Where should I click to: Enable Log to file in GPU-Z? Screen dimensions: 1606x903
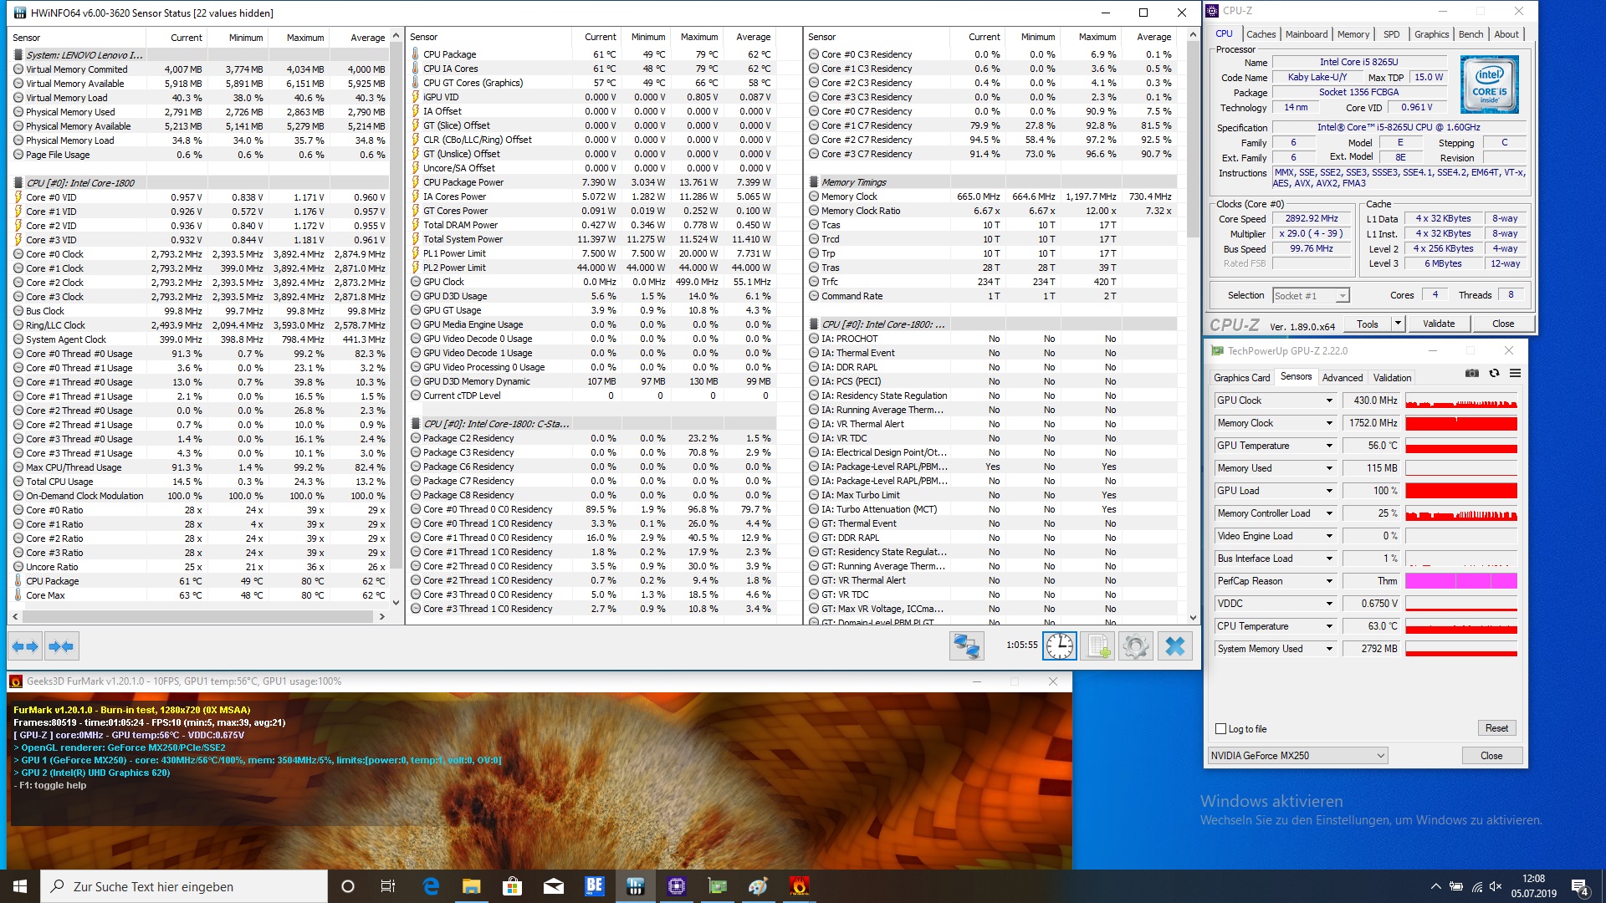click(x=1221, y=729)
